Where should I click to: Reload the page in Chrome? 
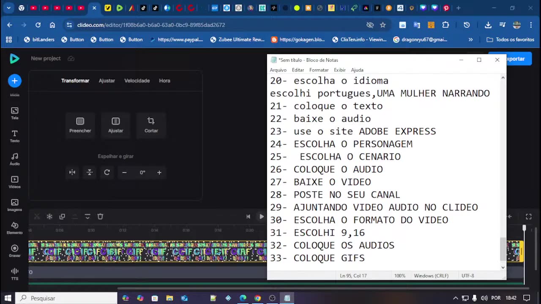[x=38, y=25]
